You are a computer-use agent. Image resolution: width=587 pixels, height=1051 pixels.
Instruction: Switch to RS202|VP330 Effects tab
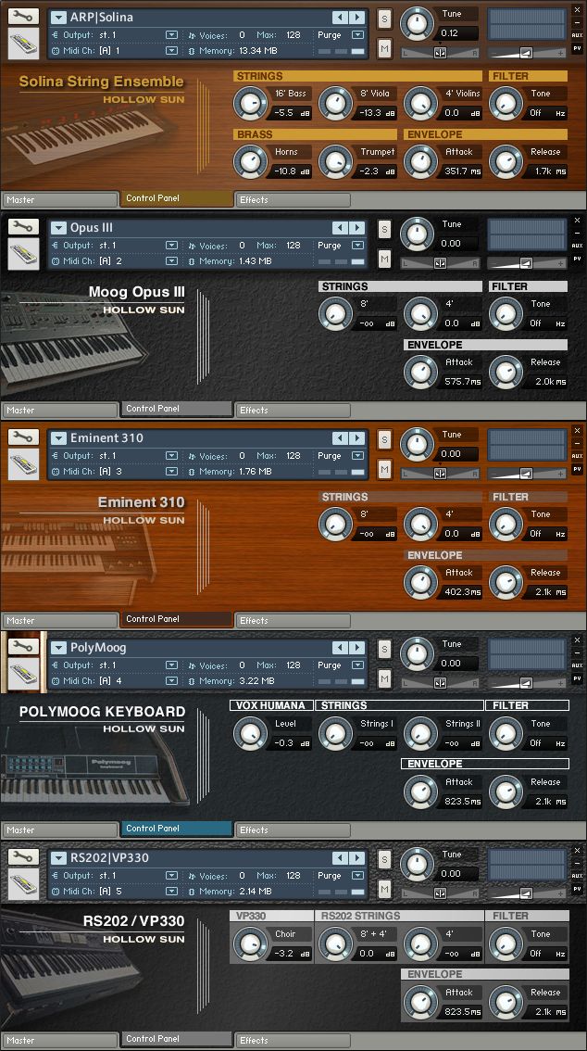point(293,1040)
